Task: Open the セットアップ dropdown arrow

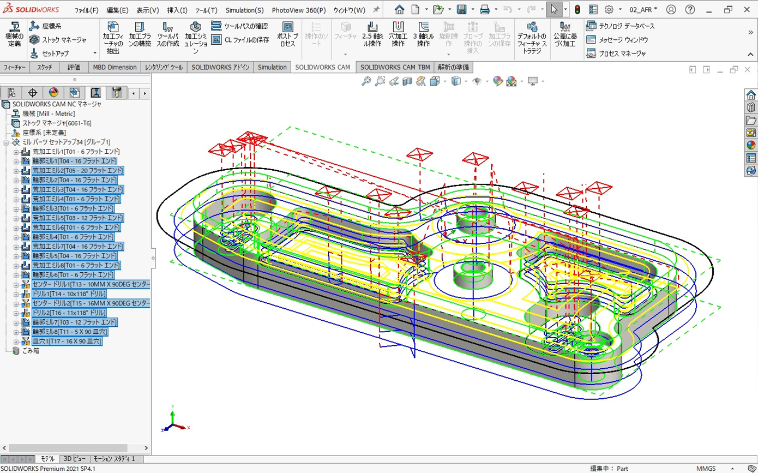Action: click(x=95, y=53)
